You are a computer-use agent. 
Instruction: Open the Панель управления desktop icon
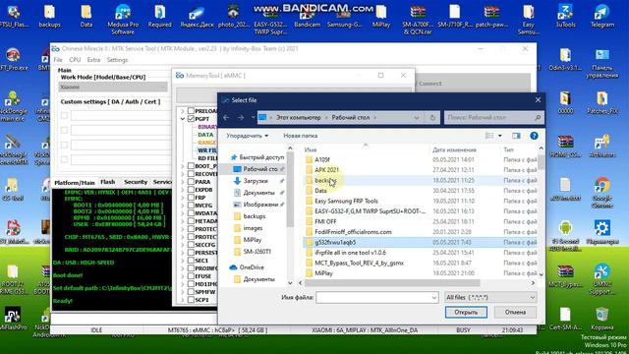pyautogui.click(x=602, y=63)
